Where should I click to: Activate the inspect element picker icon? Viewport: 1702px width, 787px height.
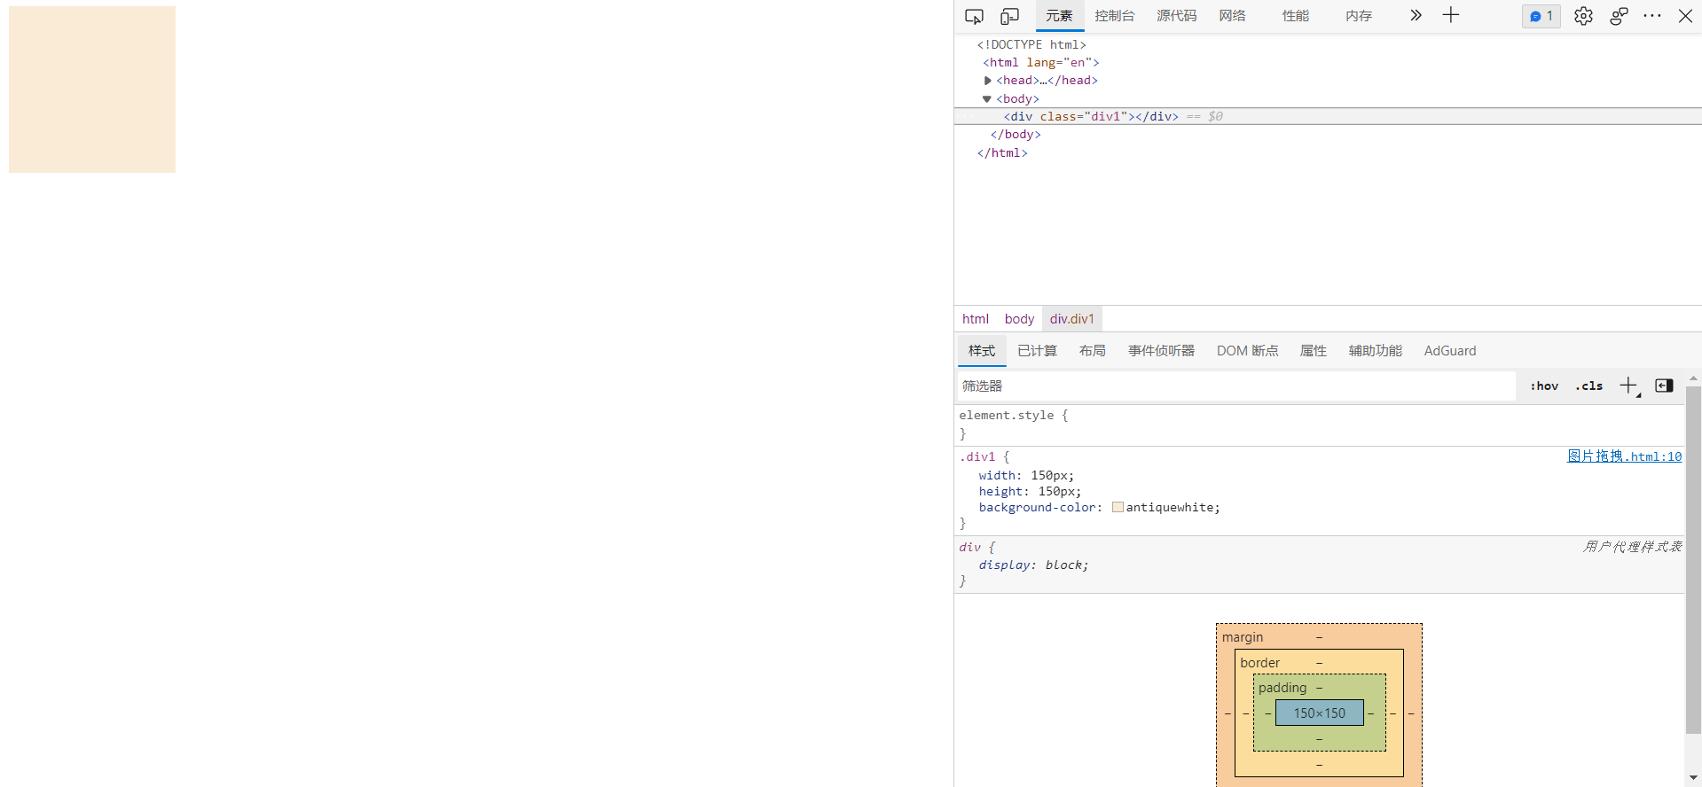974,16
